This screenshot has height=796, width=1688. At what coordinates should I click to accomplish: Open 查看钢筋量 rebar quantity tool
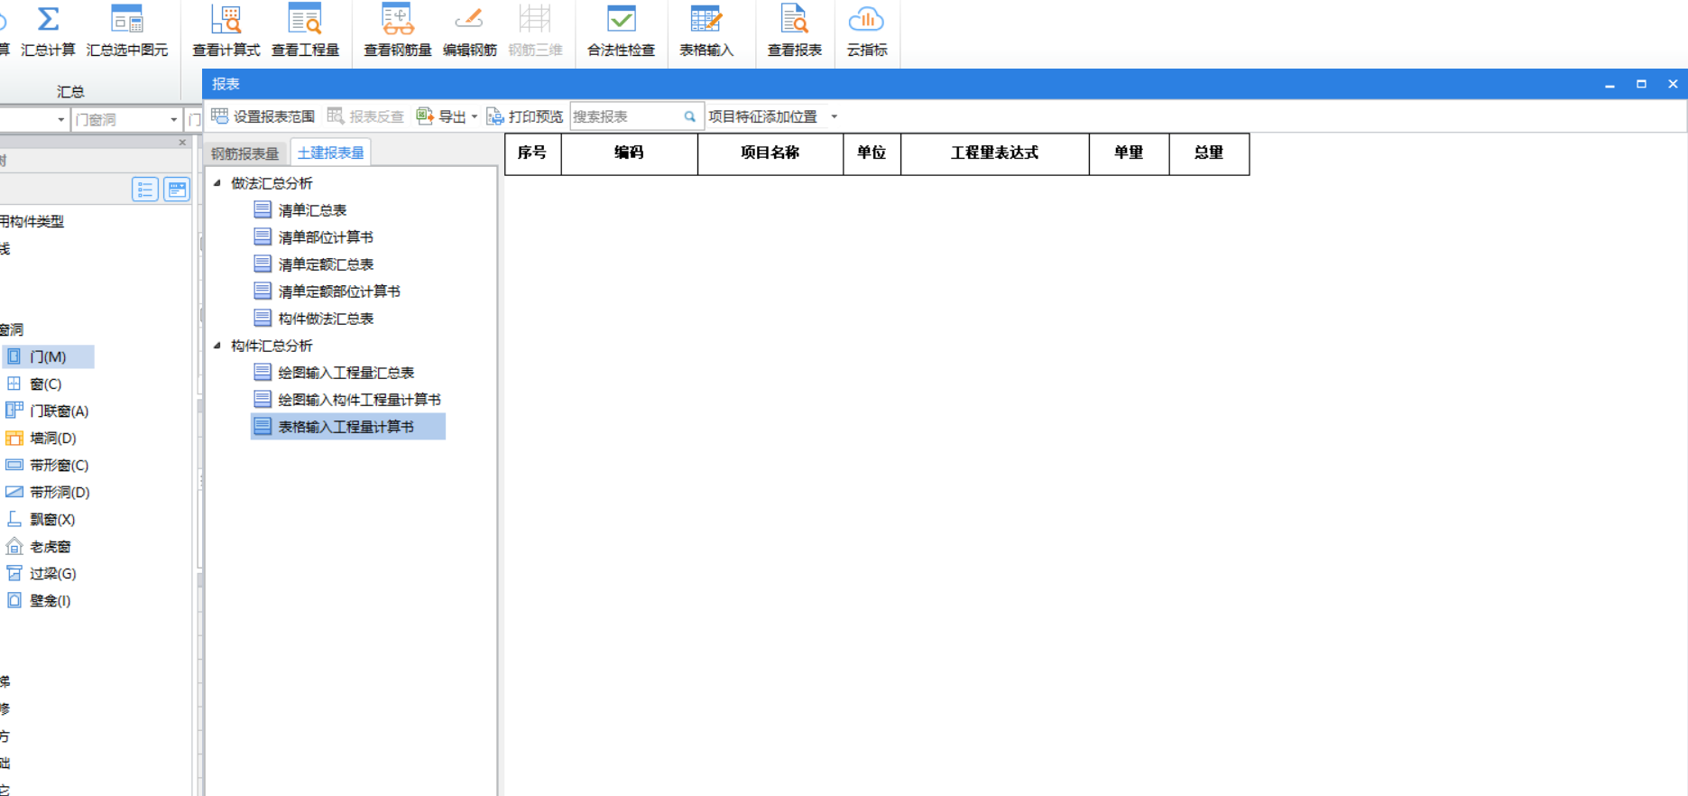click(397, 32)
